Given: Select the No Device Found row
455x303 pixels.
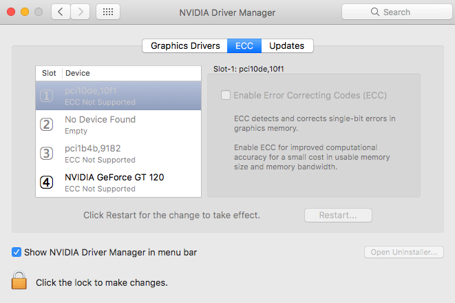Looking at the screenshot, I should pyautogui.click(x=118, y=125).
